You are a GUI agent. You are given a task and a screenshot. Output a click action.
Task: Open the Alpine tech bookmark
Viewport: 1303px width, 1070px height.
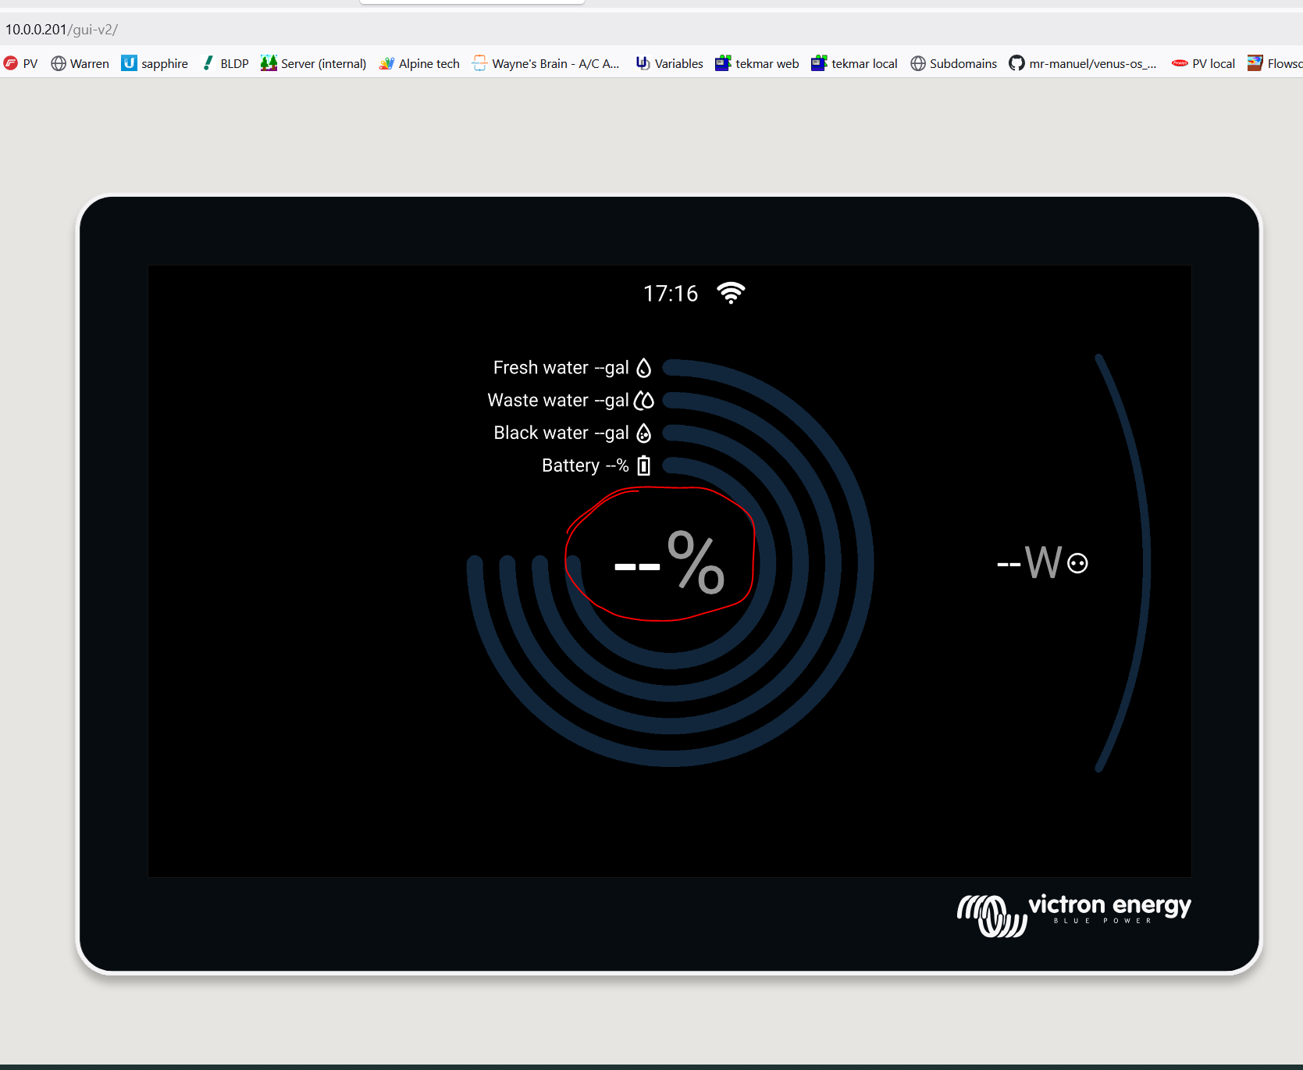419,63
